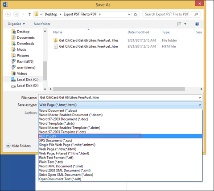Select the FreeFuel._files folder

[x=86, y=41]
